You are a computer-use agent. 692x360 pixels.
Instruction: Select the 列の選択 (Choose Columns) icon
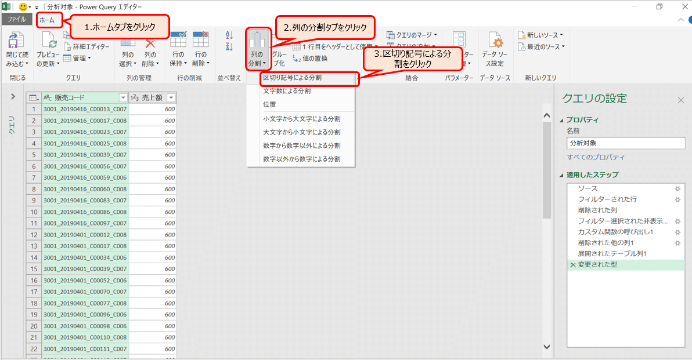point(128,52)
